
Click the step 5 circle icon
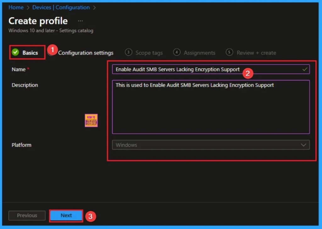pos(230,53)
